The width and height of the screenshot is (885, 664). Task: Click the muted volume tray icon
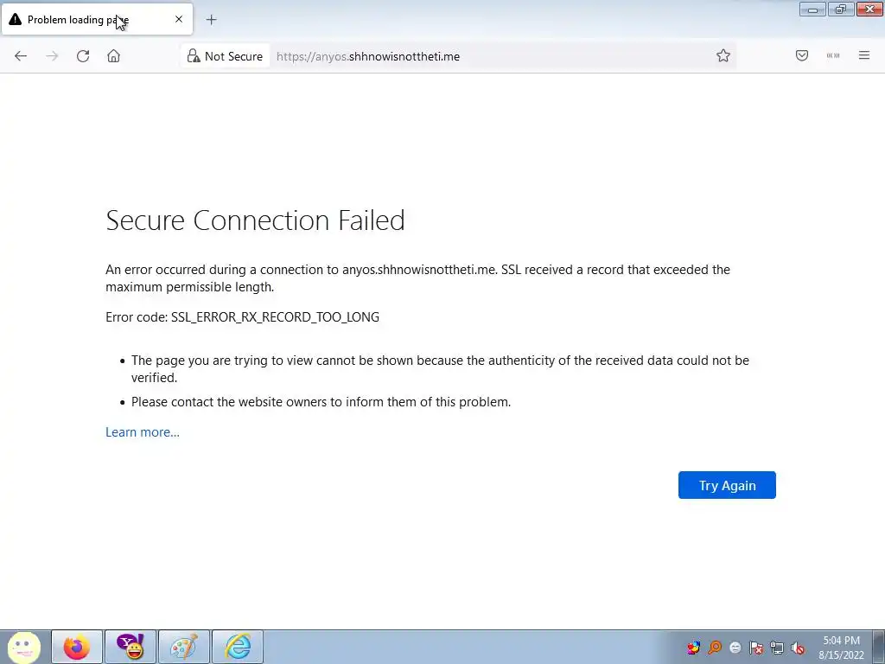point(798,648)
